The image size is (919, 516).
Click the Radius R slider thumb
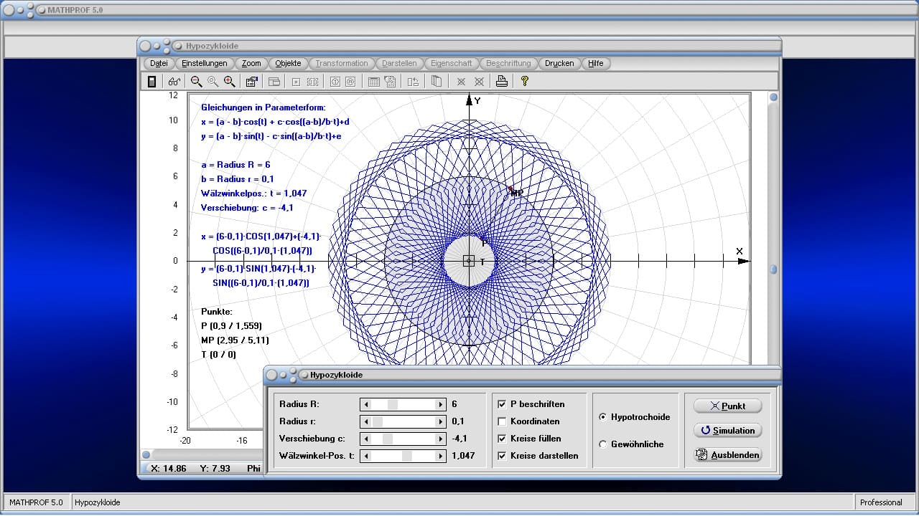pos(393,404)
